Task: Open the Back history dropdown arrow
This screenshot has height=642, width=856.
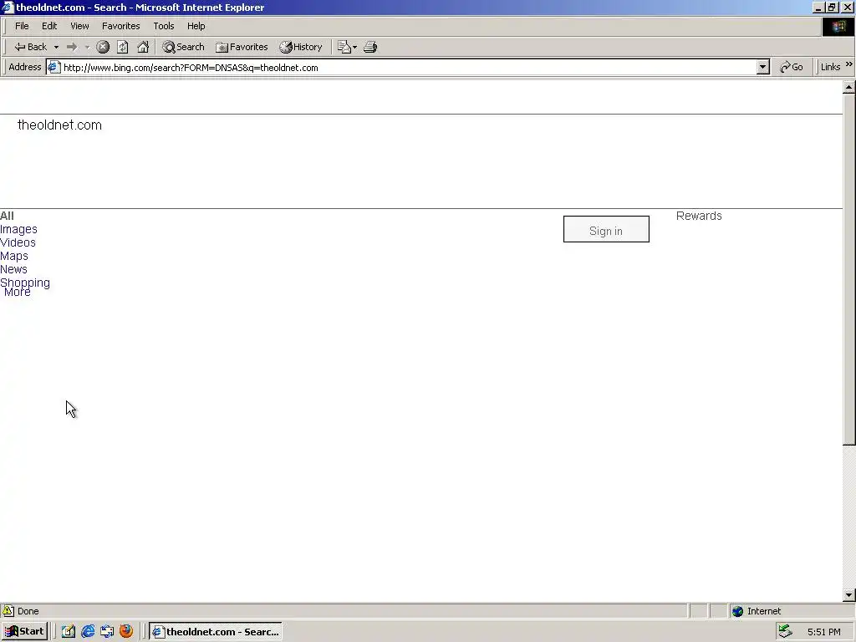Action: click(x=56, y=47)
